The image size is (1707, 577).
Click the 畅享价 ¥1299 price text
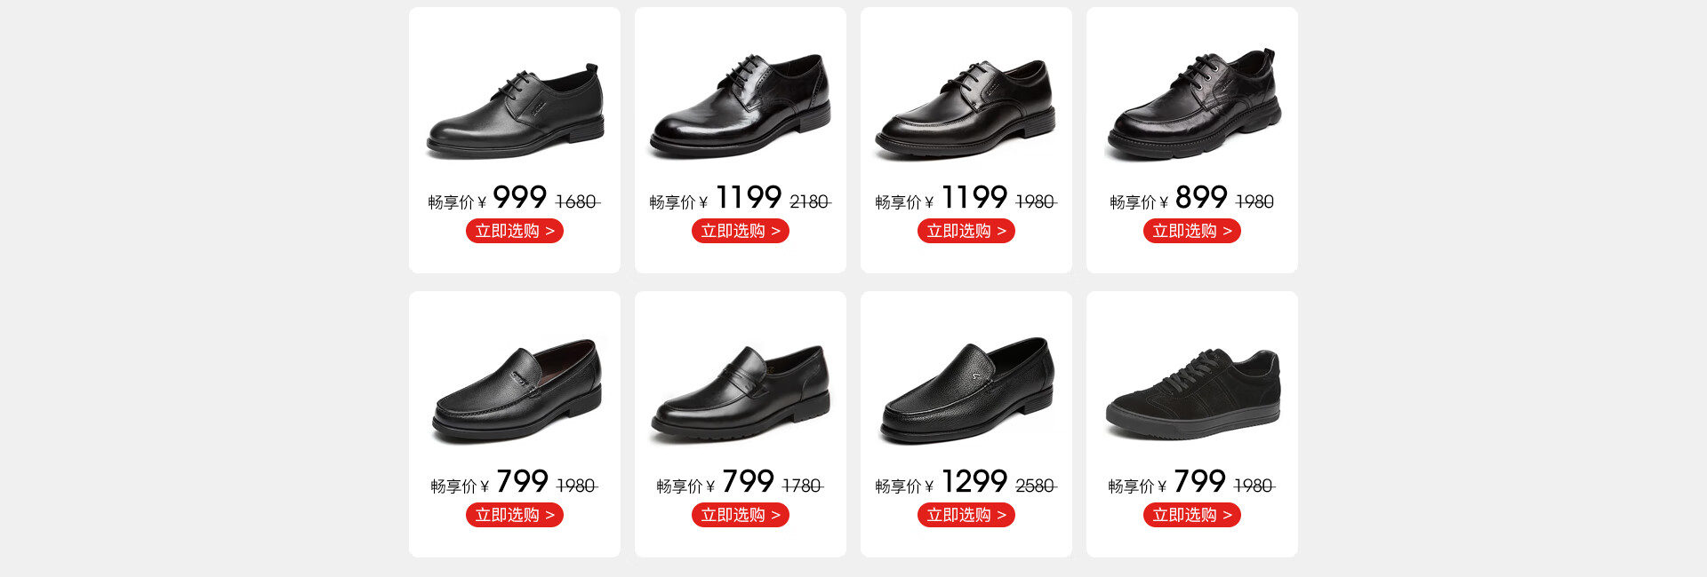941,482
